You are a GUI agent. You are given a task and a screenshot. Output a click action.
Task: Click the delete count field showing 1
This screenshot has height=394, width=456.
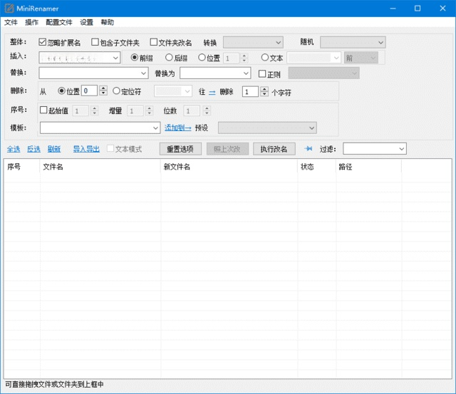250,92
